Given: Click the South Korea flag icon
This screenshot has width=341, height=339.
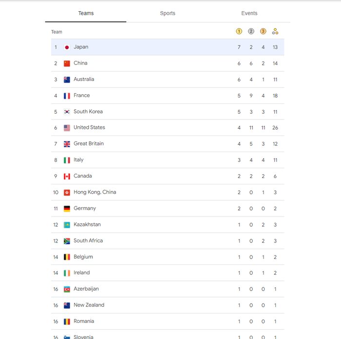Looking at the screenshot, I should click(x=67, y=112).
